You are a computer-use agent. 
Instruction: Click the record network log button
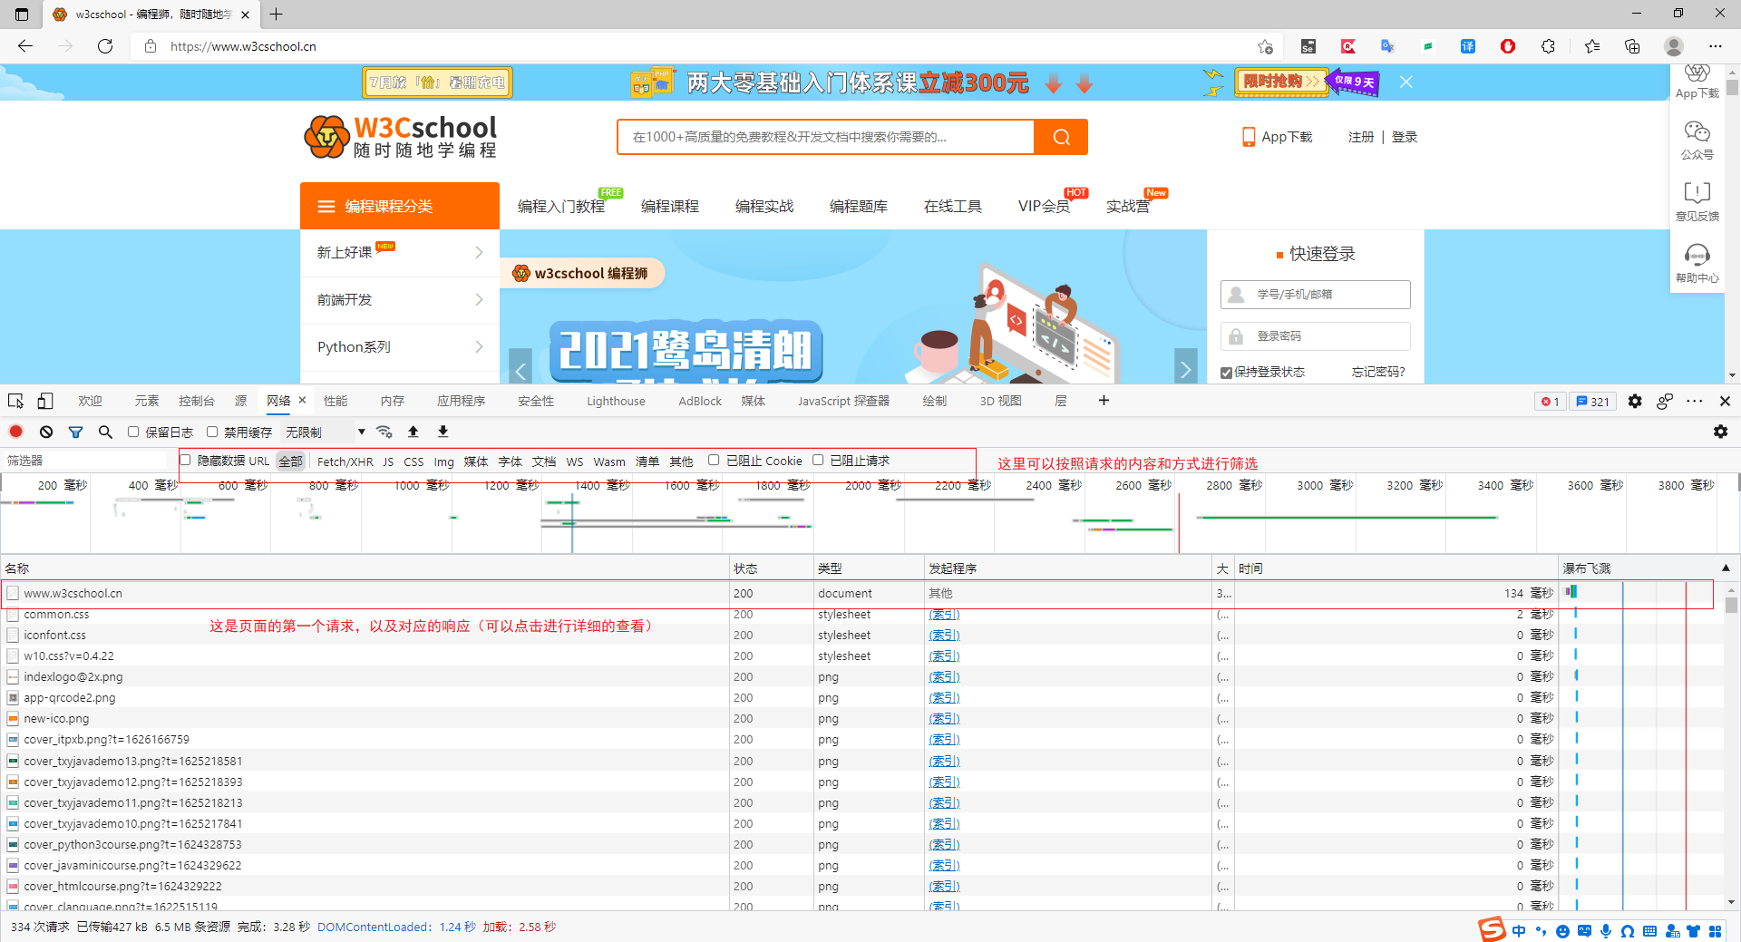click(16, 432)
